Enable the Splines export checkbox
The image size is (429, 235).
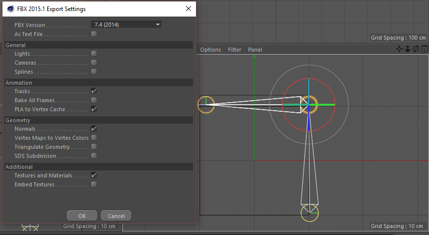click(94, 72)
